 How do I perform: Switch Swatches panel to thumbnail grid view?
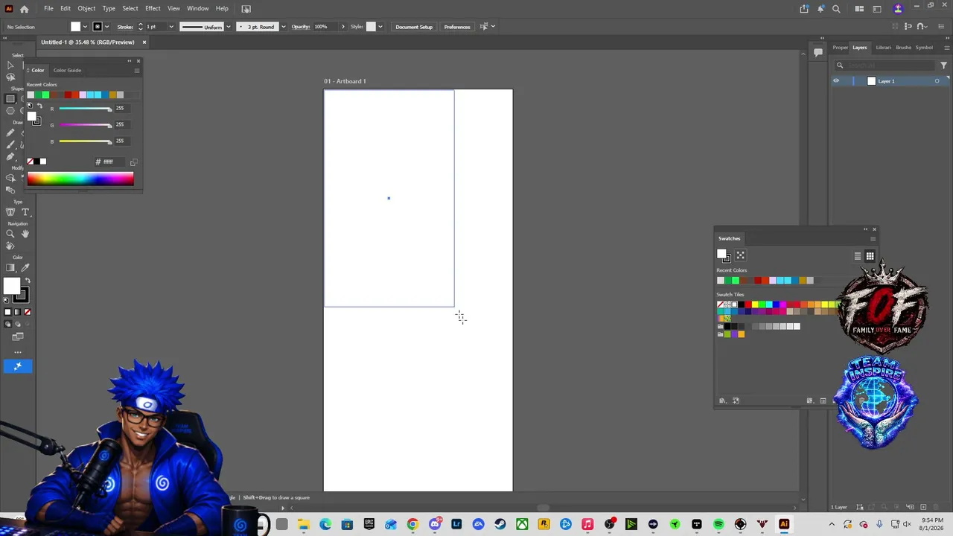[870, 256]
